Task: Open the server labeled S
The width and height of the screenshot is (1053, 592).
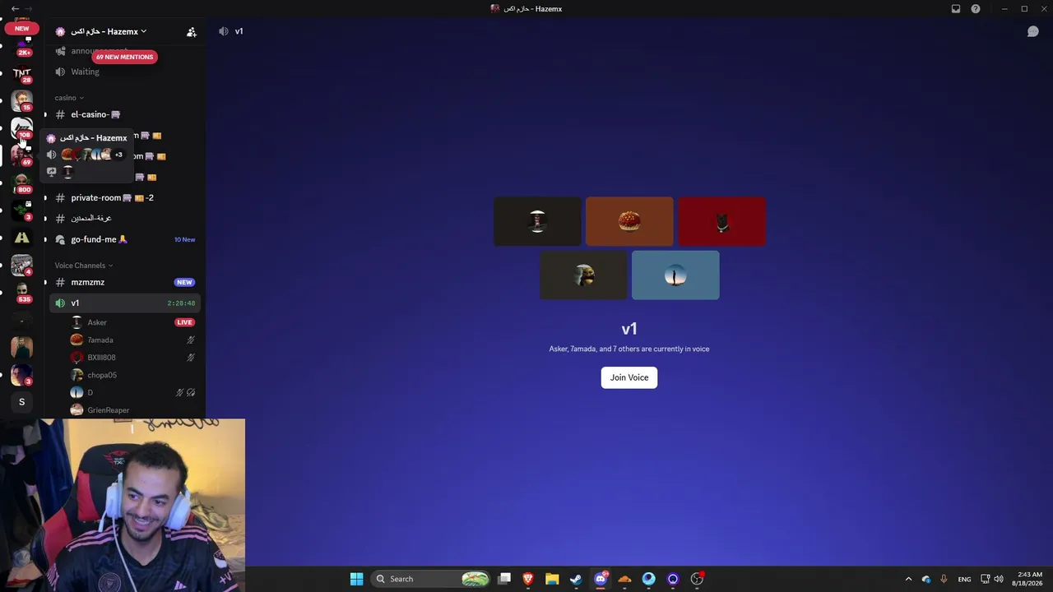Action: click(x=22, y=402)
